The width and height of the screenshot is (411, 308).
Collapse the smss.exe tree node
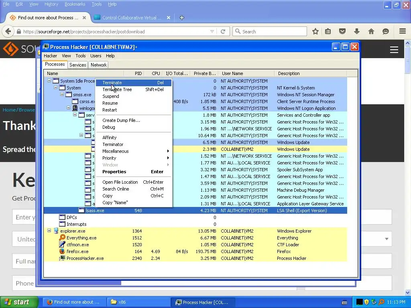[62, 94]
